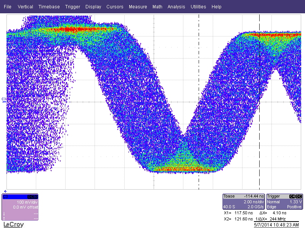Screen dimensions: 305x228
Task: Click the blue trigger position arrow below grid
Action: point(5,192)
